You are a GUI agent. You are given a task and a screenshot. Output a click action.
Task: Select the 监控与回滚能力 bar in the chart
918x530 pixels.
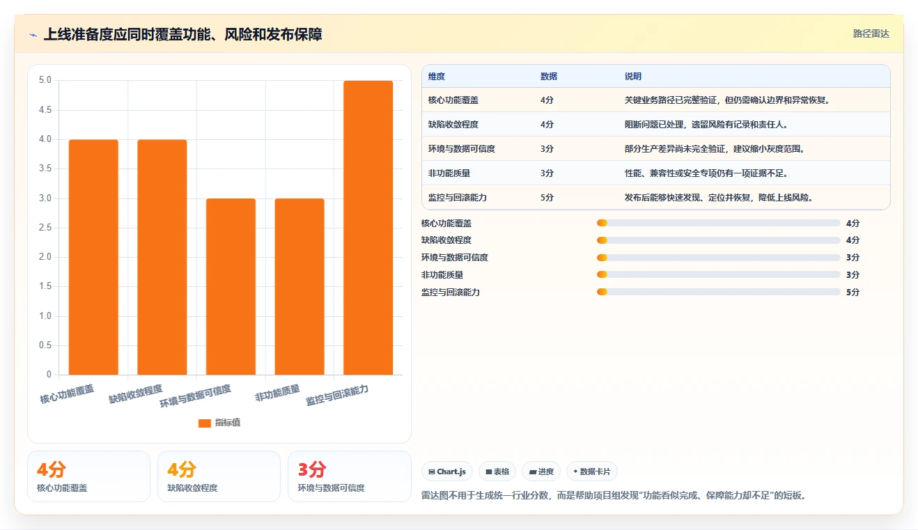pyautogui.click(x=368, y=228)
